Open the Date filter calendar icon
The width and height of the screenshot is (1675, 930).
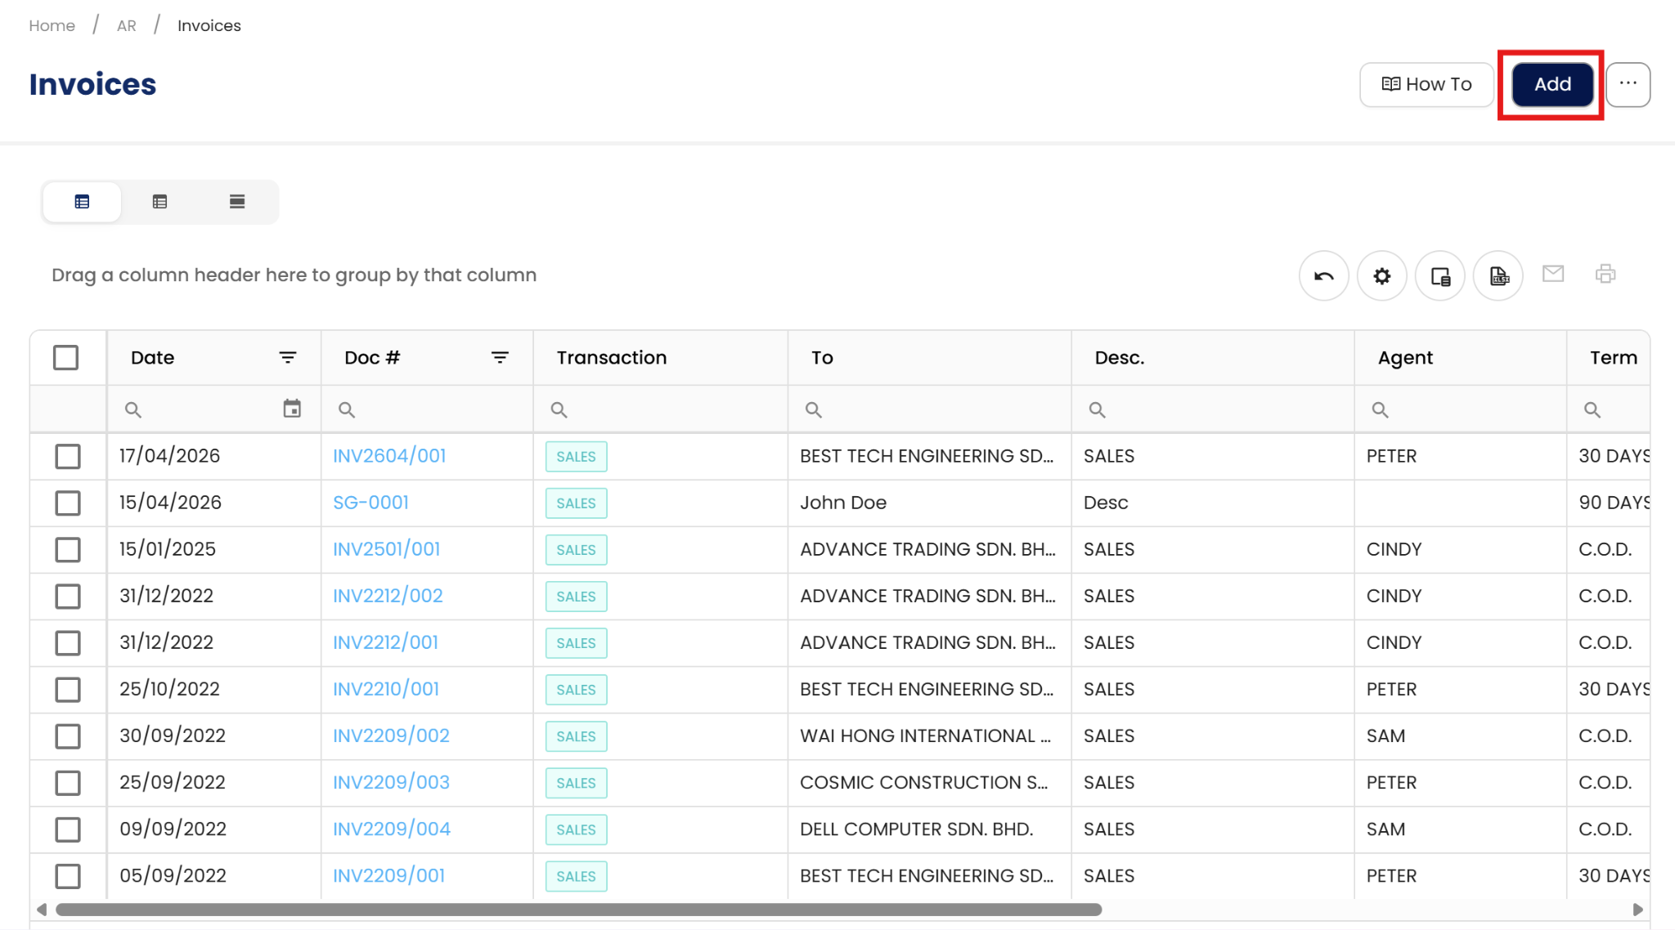(x=292, y=409)
